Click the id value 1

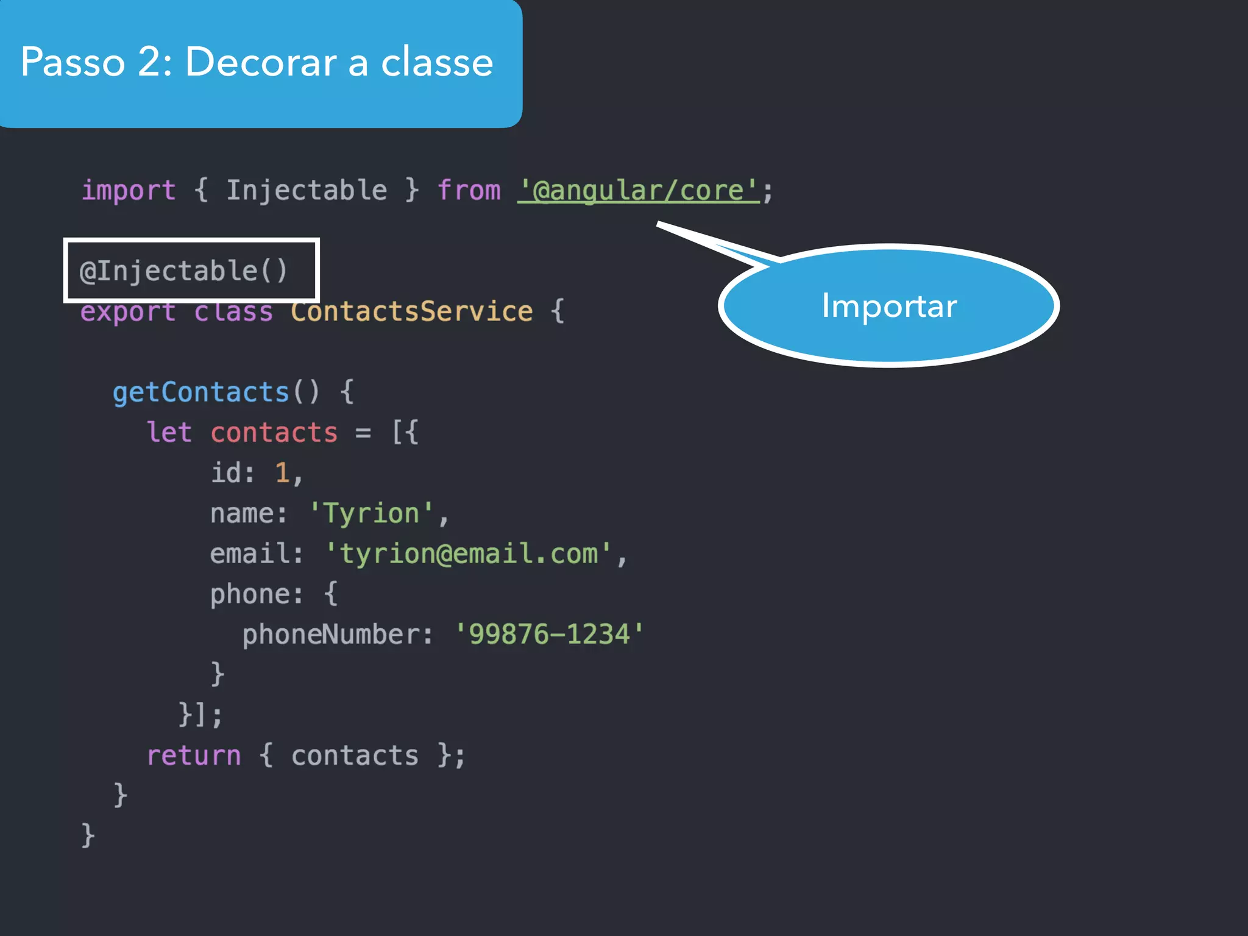pyautogui.click(x=282, y=473)
